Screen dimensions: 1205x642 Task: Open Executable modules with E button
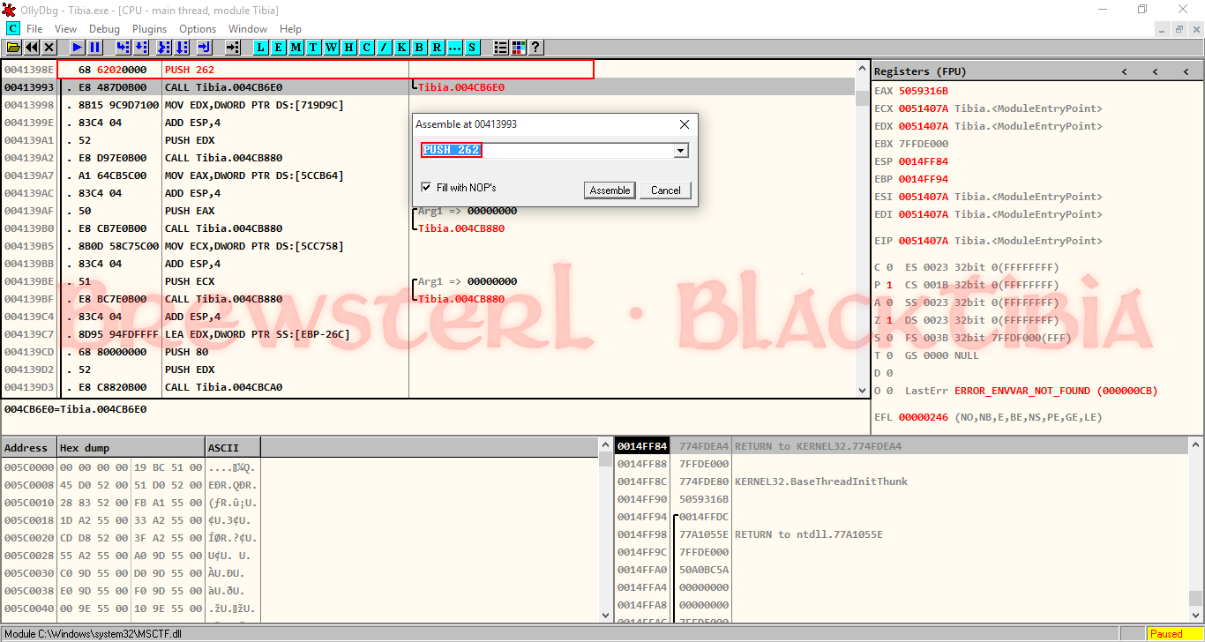click(279, 48)
